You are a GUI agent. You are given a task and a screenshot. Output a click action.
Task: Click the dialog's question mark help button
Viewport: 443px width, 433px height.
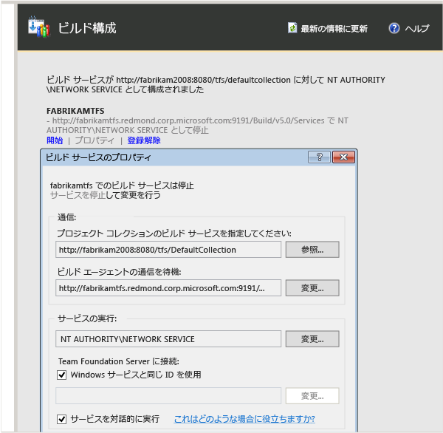pos(319,157)
